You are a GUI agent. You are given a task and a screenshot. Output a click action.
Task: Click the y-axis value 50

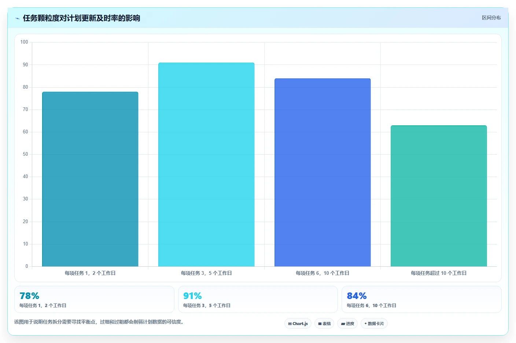tap(25, 154)
